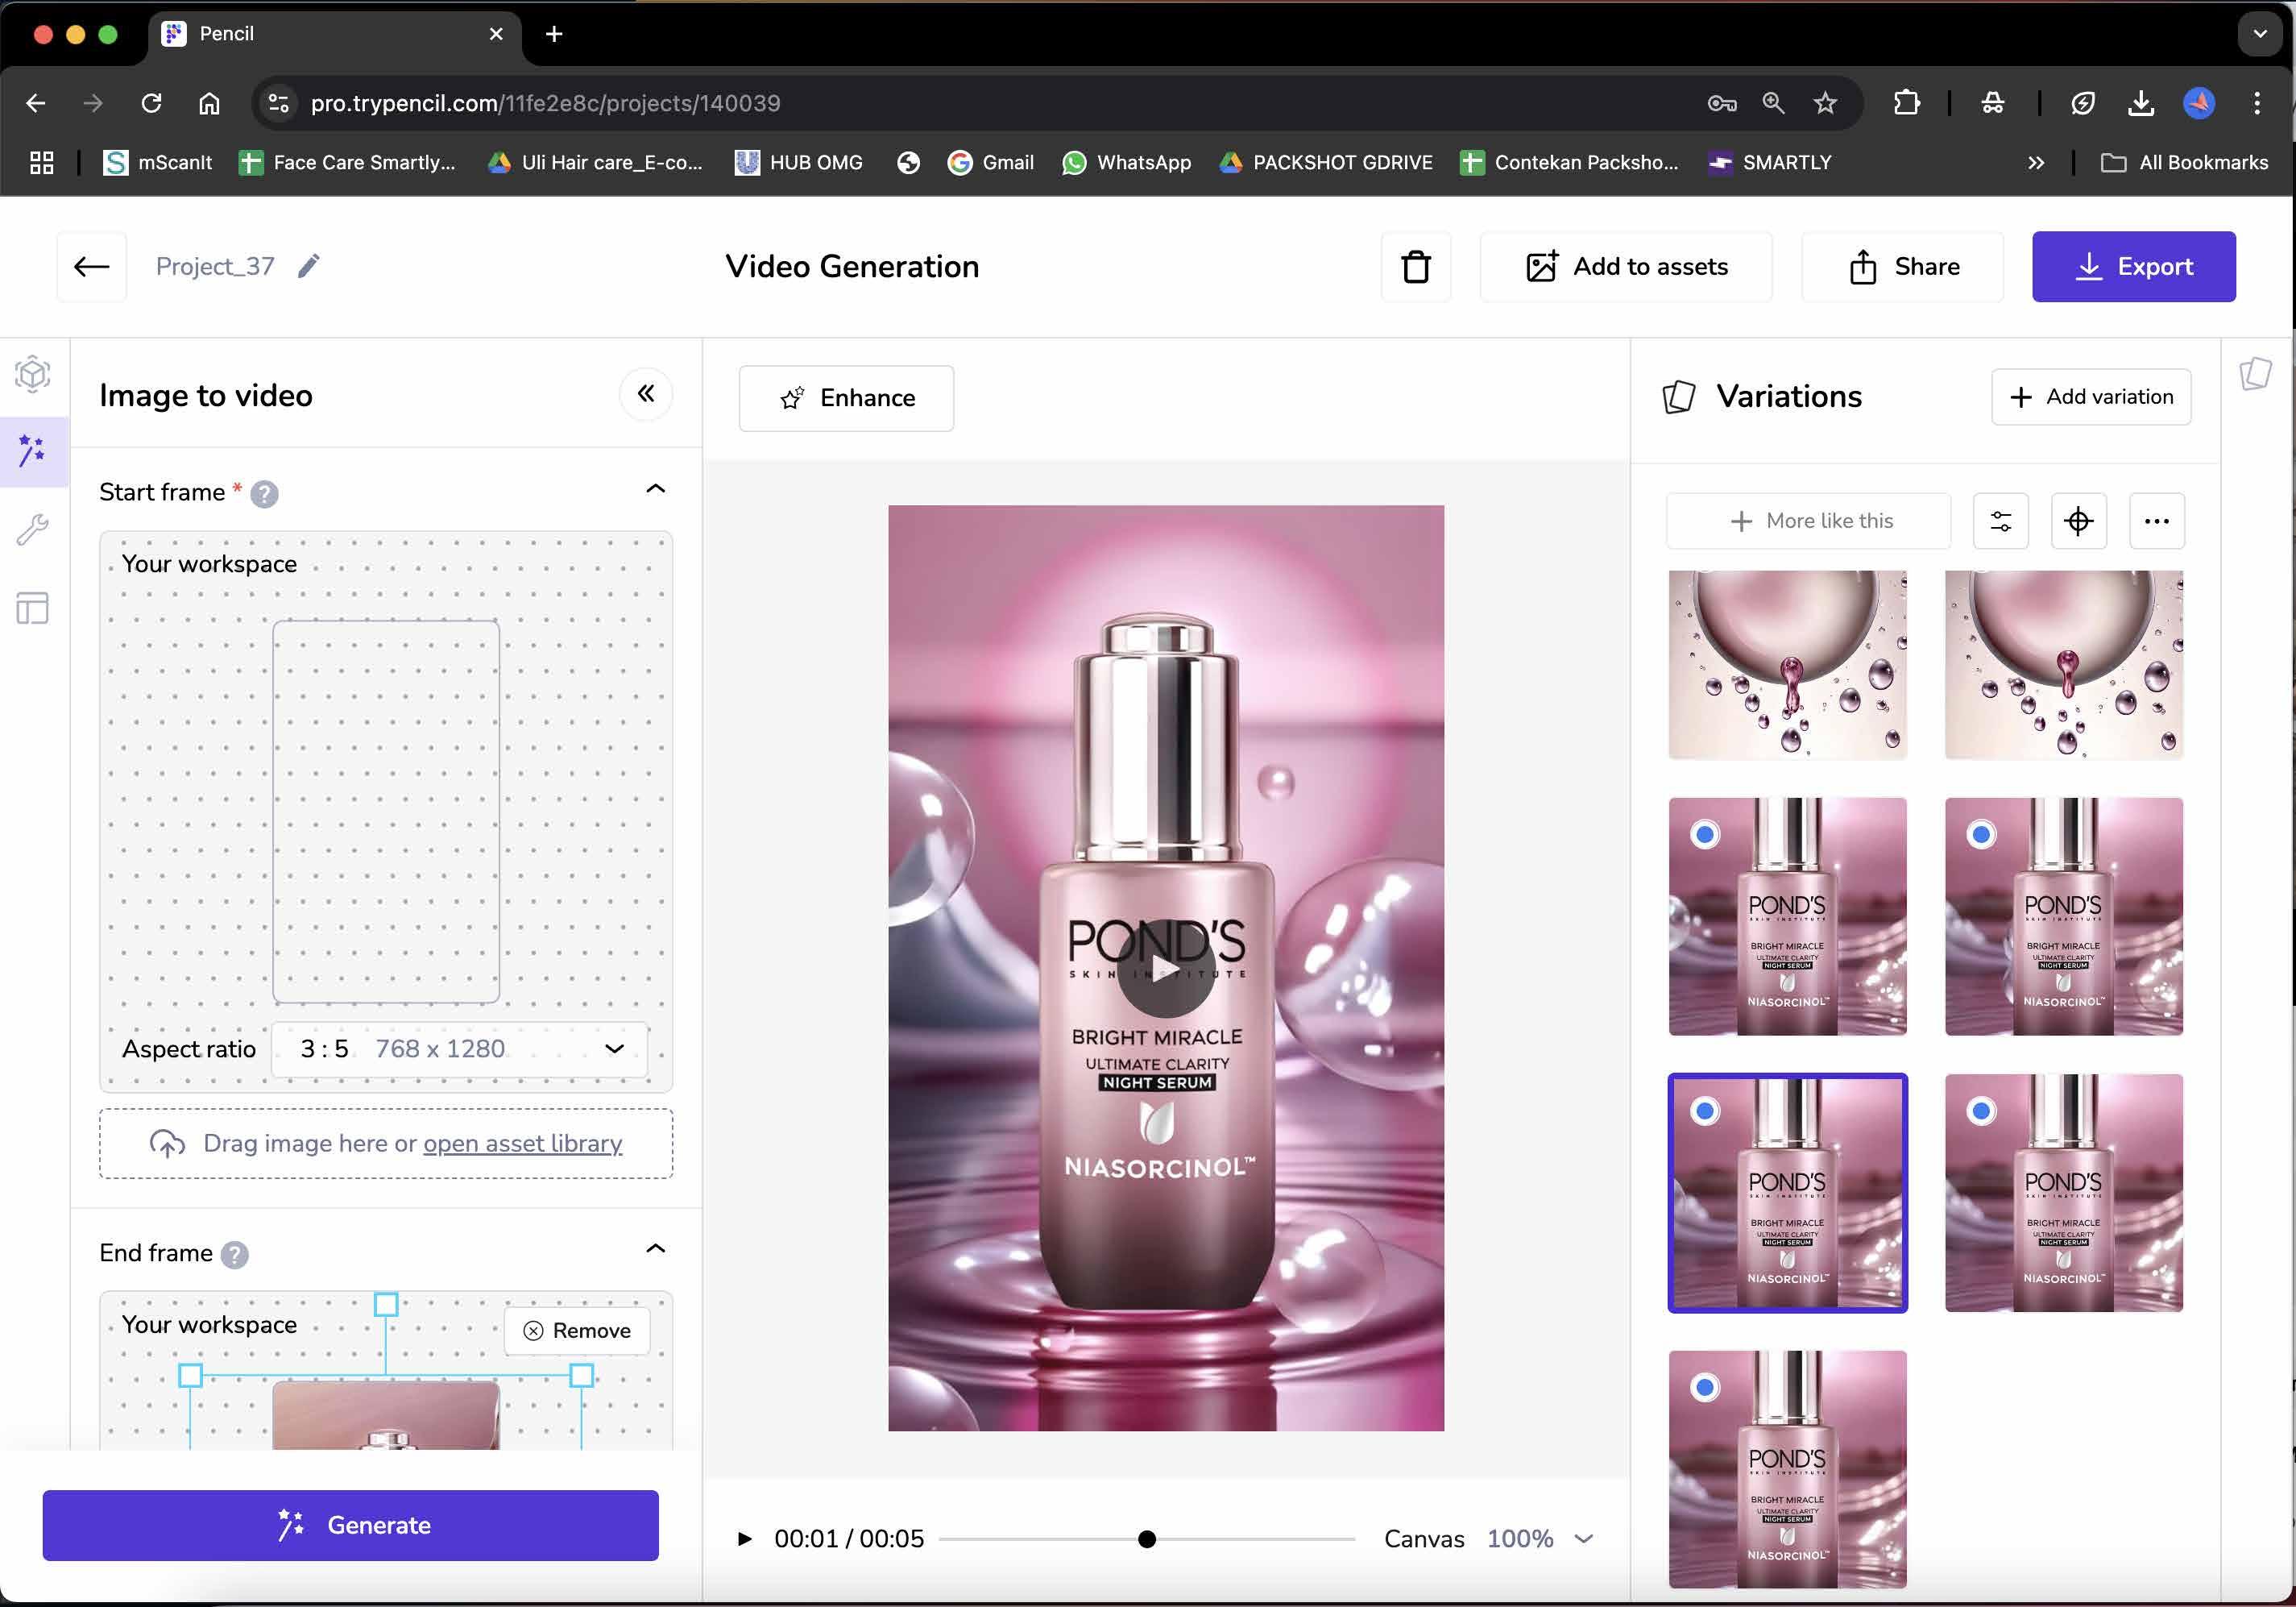This screenshot has height=1607, width=2296.
Task: Click the open asset library link
Action: [x=522, y=1143]
